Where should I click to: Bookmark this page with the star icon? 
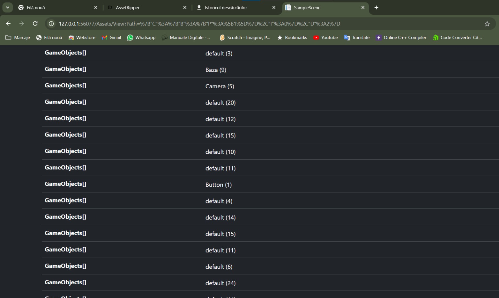tap(487, 24)
